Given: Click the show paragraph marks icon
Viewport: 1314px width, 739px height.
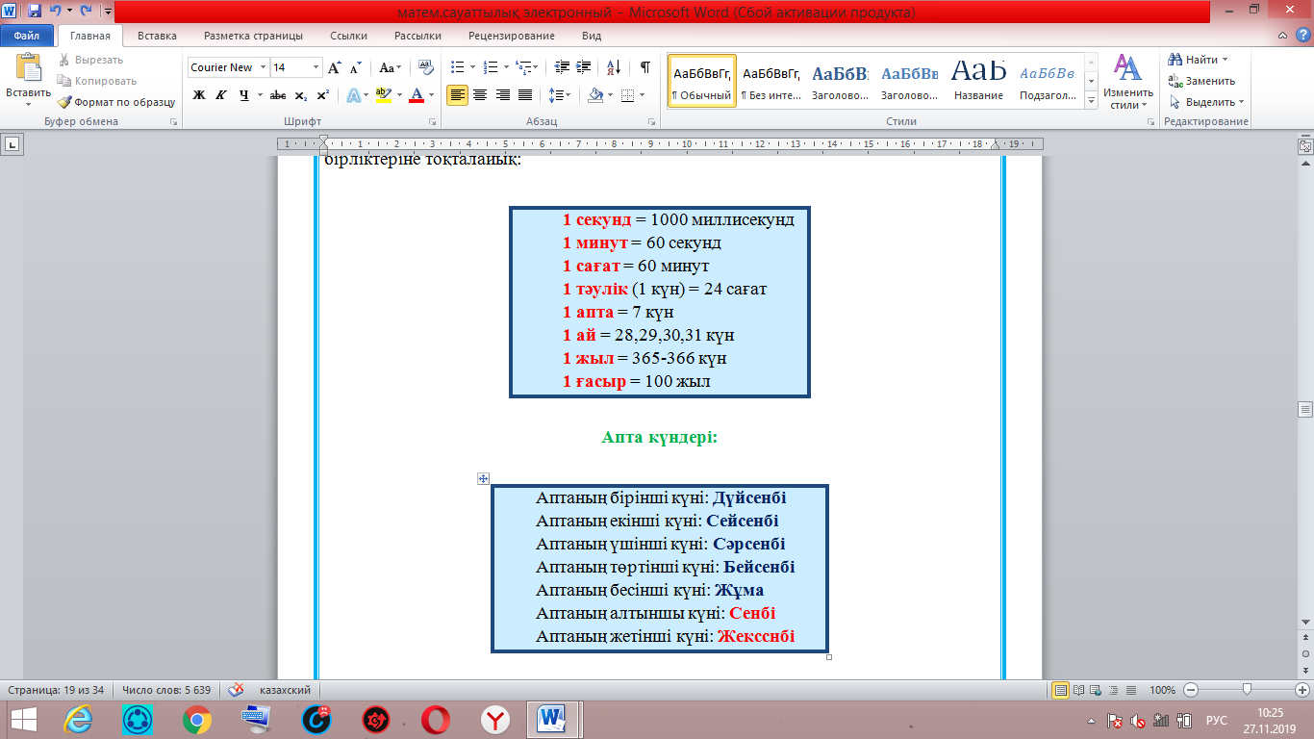Looking at the screenshot, I should pyautogui.click(x=644, y=67).
